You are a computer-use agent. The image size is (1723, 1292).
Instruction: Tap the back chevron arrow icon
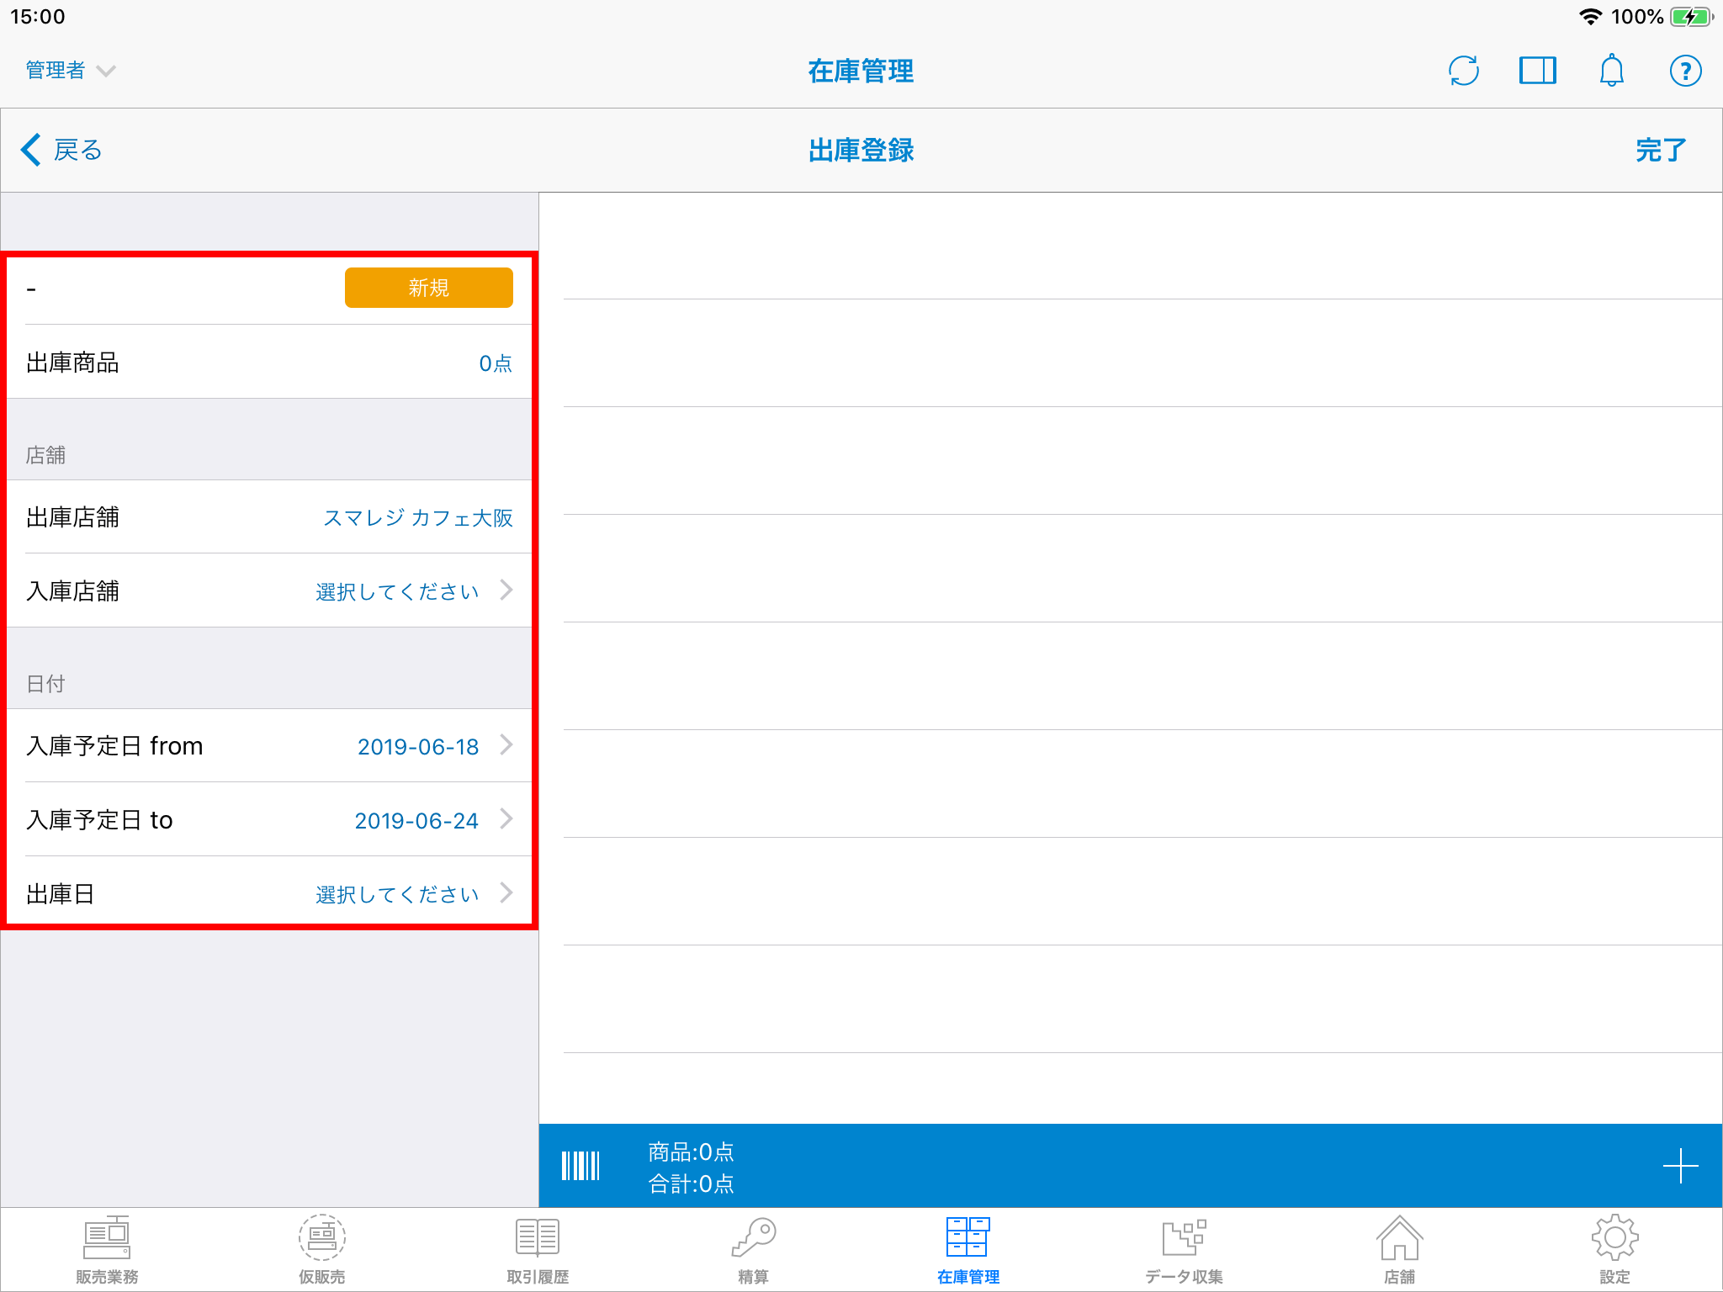(31, 150)
